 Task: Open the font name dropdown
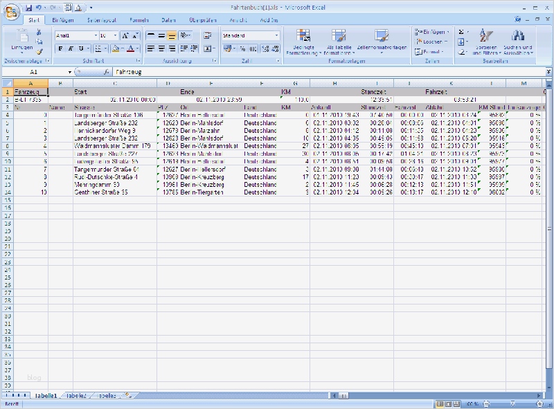[x=96, y=36]
